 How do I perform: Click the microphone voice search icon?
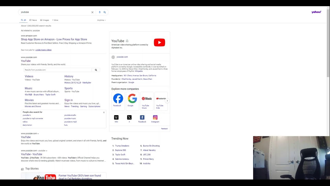coord(100,12)
